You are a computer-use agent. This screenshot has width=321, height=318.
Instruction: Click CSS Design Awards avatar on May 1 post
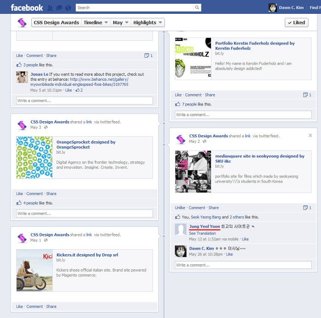(22, 238)
